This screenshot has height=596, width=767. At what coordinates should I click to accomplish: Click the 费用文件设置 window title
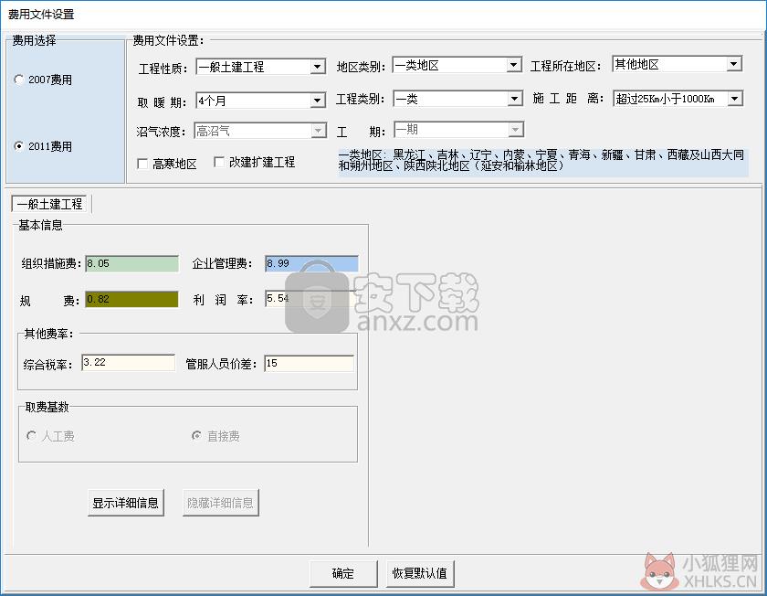click(41, 15)
